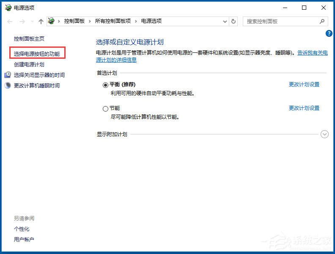The image size is (335, 254).
Task: Open 创建电源计划 link
Action: coord(29,65)
